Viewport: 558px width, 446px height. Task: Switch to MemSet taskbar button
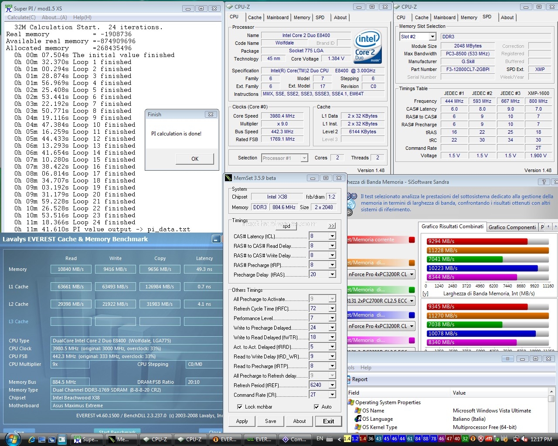click(x=121, y=439)
